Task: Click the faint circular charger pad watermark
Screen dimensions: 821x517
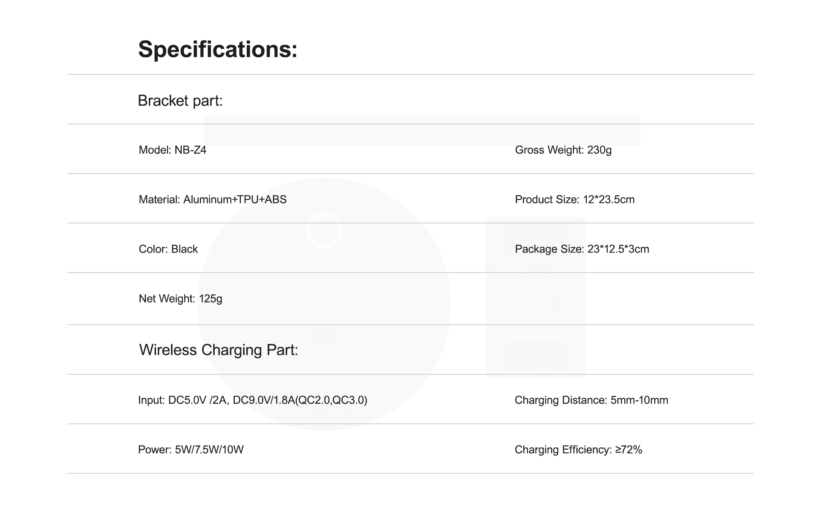Action: tap(324, 304)
